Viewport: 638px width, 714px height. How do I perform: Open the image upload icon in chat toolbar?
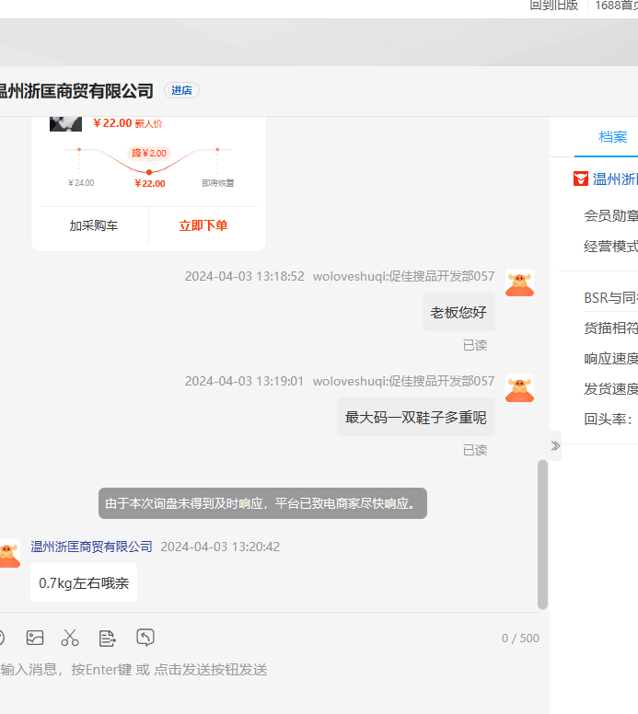pyautogui.click(x=35, y=638)
